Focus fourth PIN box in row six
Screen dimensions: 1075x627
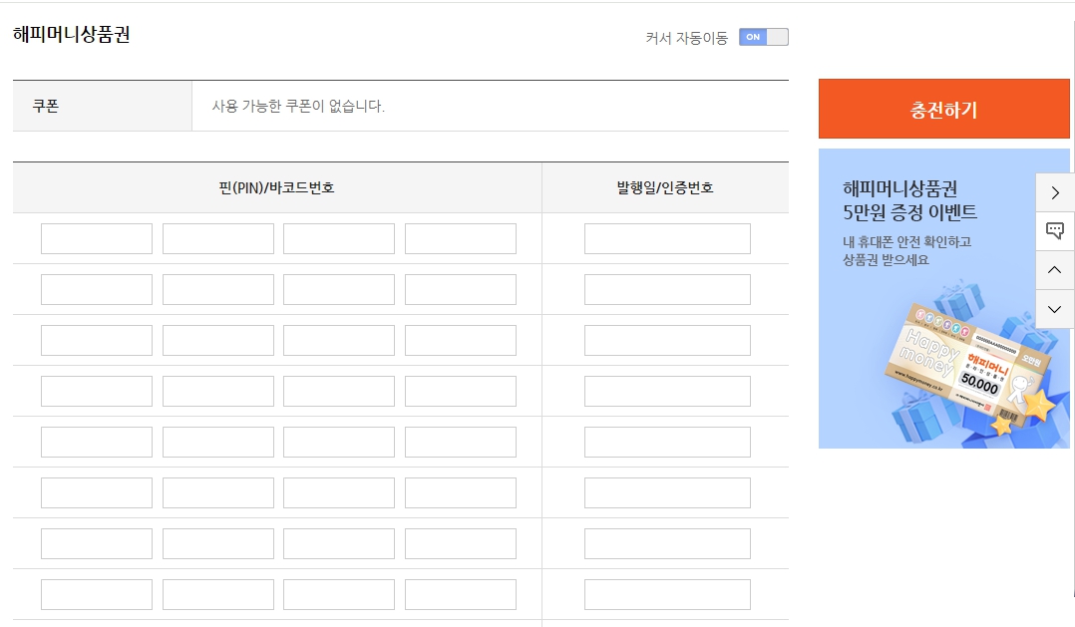pos(460,492)
